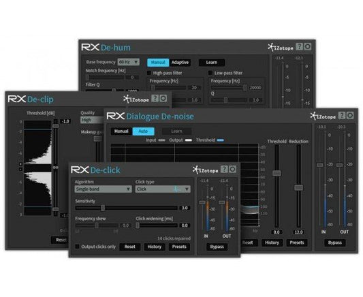The height and width of the screenshot is (297, 363).
Task: Select Auto mode in Dialogue De-noise
Action: pos(143,131)
